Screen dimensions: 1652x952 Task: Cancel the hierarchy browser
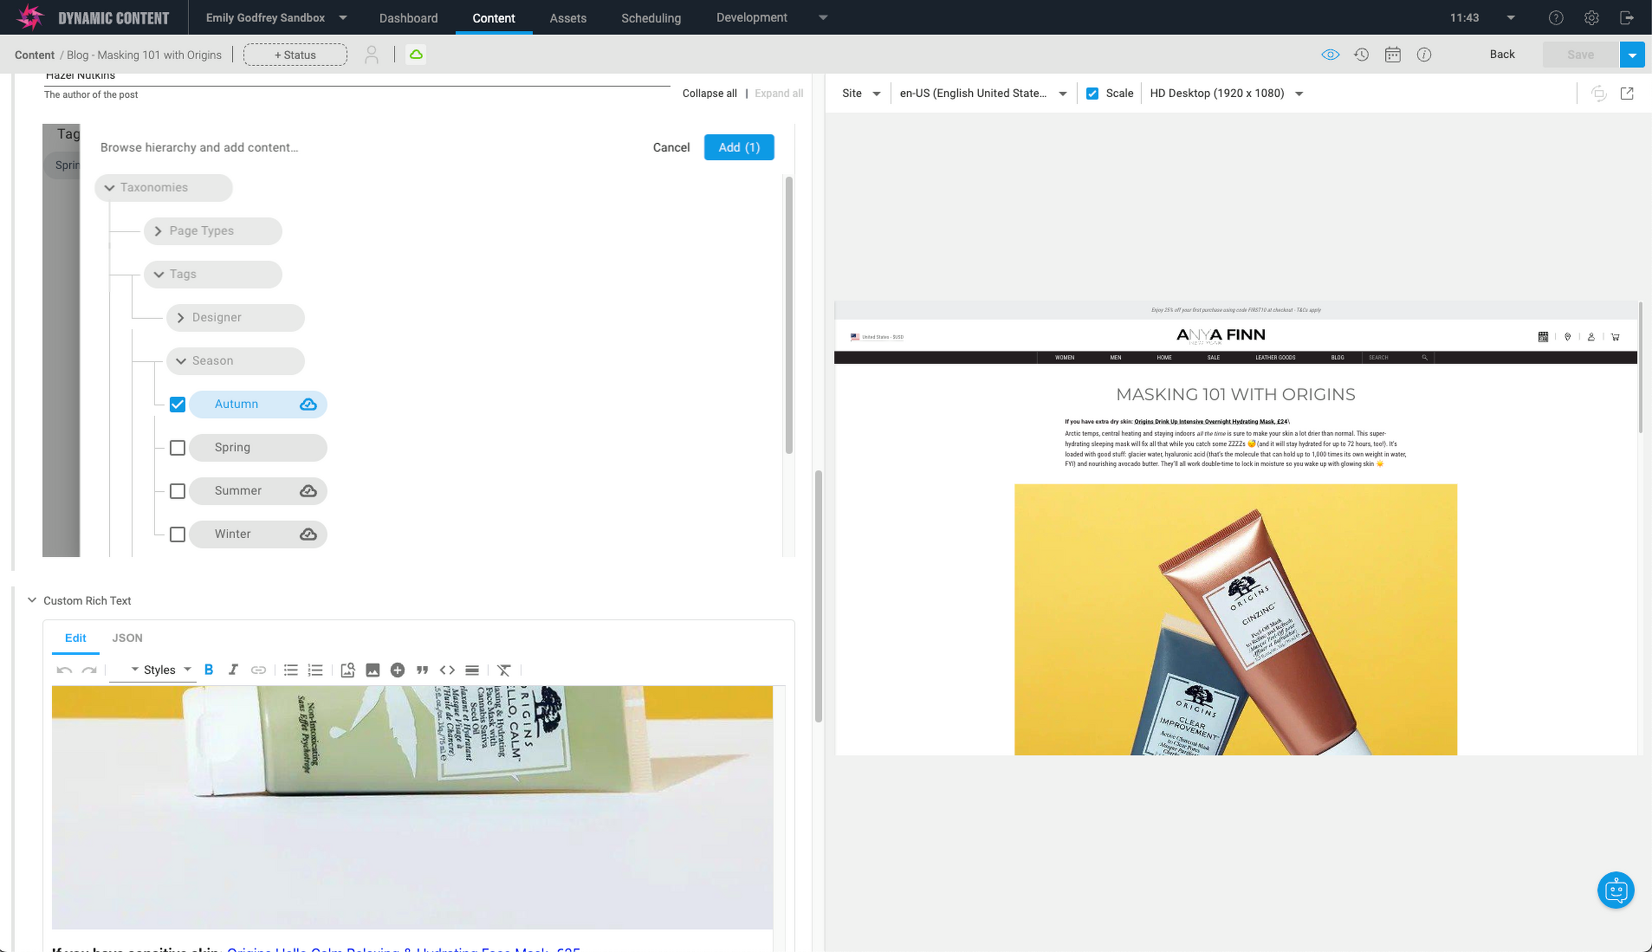[x=671, y=147]
